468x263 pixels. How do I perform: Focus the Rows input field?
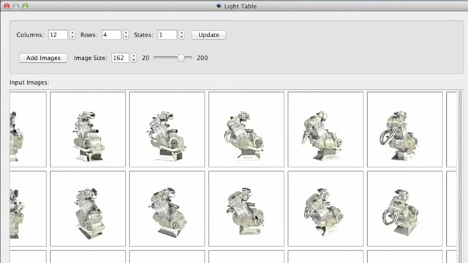point(111,35)
